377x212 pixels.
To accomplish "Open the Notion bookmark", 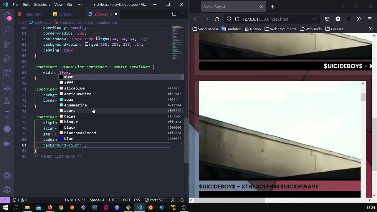I will (x=252, y=29).
